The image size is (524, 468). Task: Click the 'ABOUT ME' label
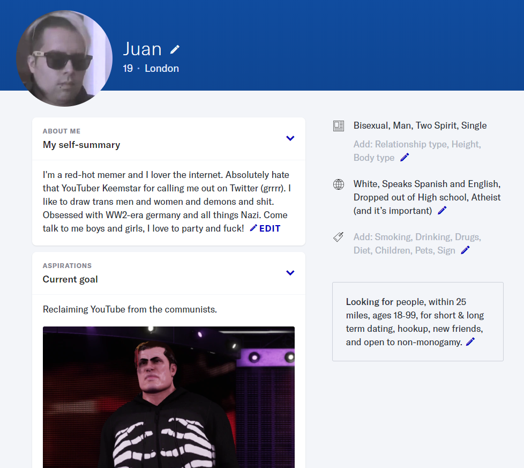[62, 131]
